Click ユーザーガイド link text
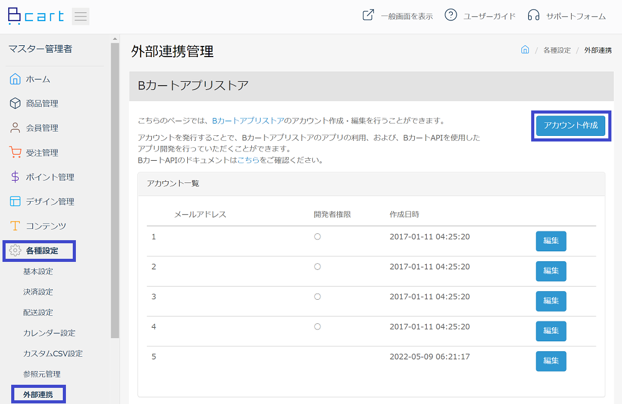Viewport: 622px width, 404px height. click(x=490, y=16)
